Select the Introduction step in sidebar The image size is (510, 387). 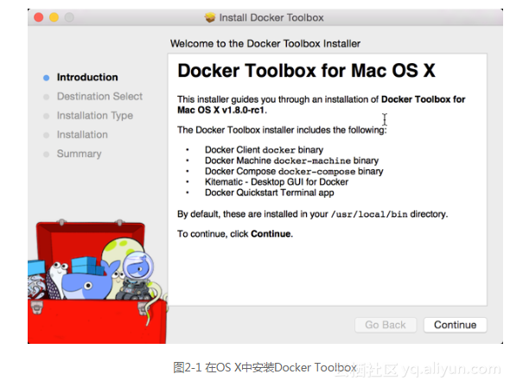click(87, 78)
